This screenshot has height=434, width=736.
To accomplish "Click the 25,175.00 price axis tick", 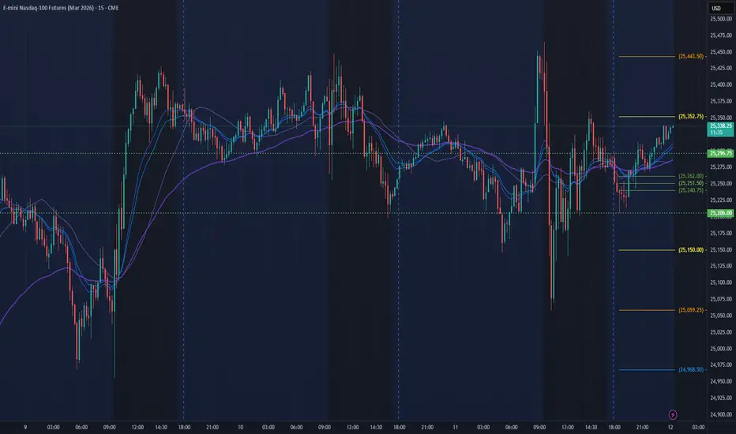I will click(x=721, y=234).
